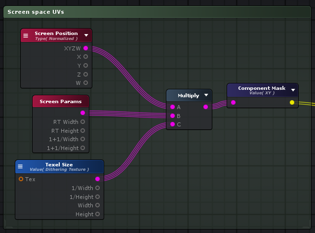Click the Value( XY ) subtitle
This screenshot has width=315, height=233.
[x=262, y=93]
